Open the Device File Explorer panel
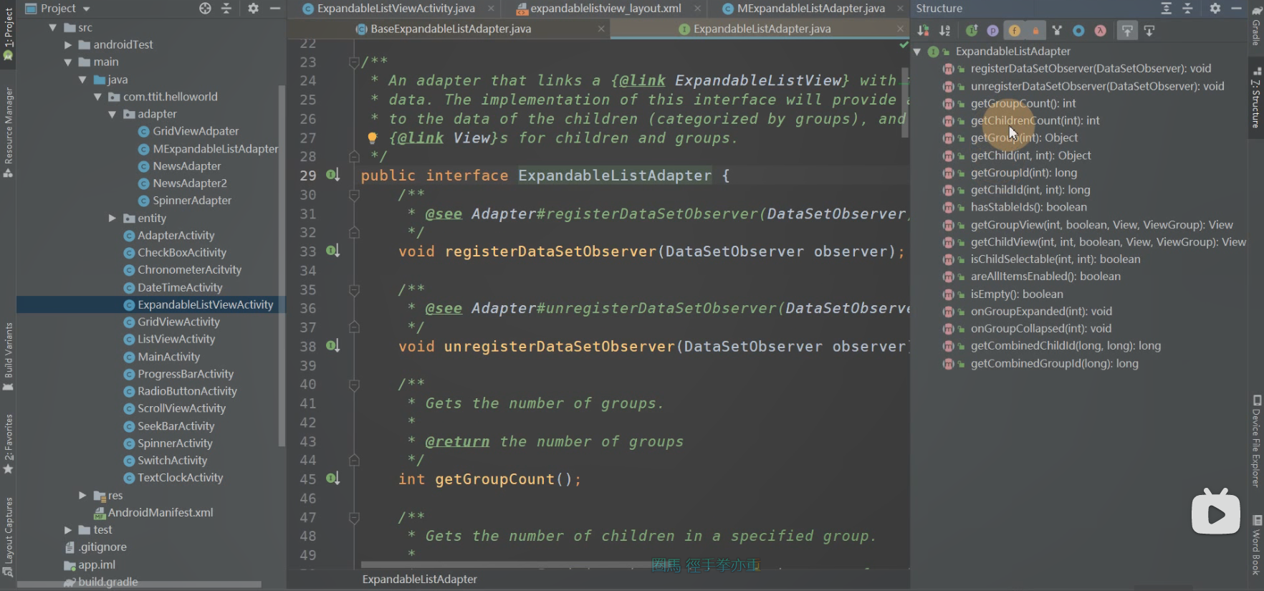The image size is (1264, 591). tap(1256, 442)
